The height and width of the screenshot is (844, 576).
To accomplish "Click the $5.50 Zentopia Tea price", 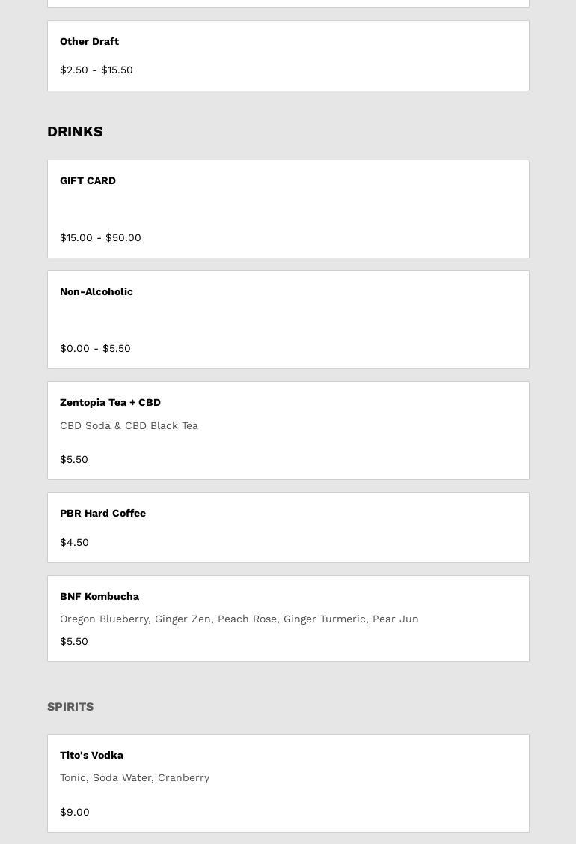I will [x=73, y=459].
